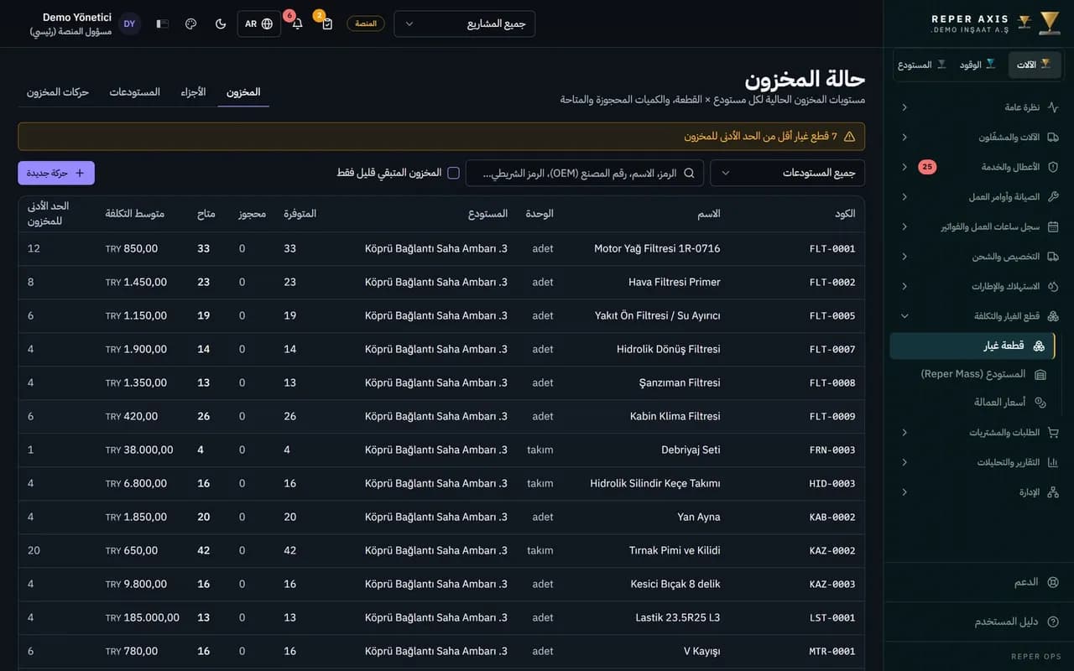Click the Reper Axis logo
Viewport: 1074px width, 671px height.
point(995,23)
